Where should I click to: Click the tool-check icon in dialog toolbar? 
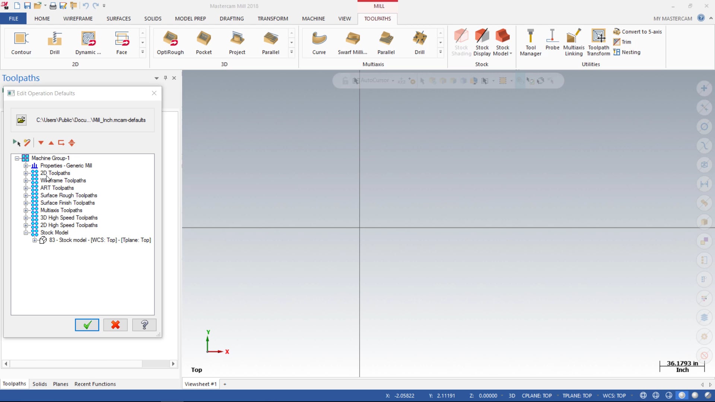pyautogui.click(x=27, y=143)
